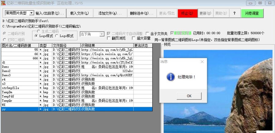Click the red 终止(S) button

(x=187, y=13)
